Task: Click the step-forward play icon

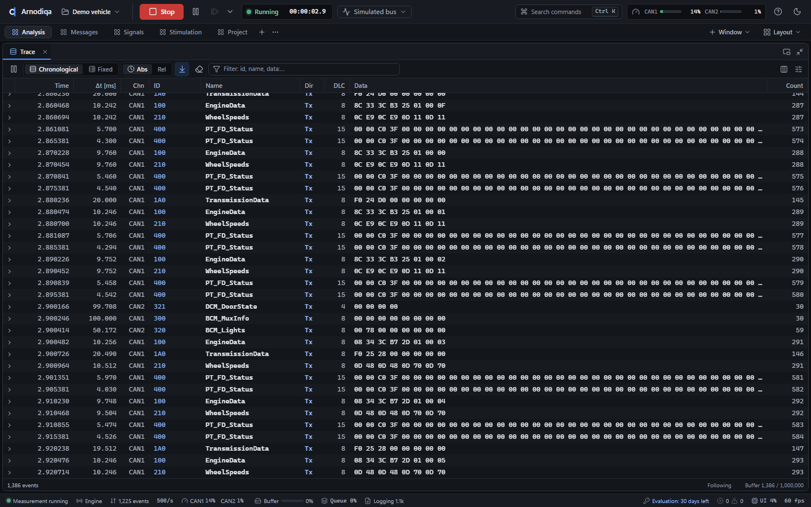Action: (215, 11)
